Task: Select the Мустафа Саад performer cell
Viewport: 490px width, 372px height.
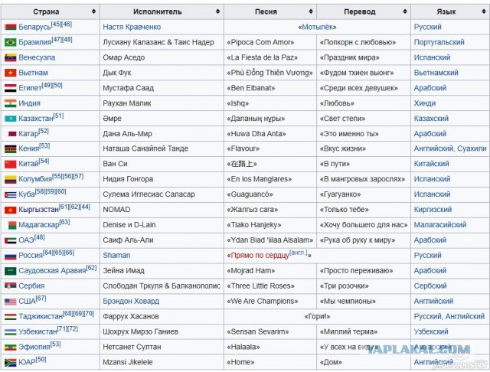Action: pos(162,88)
